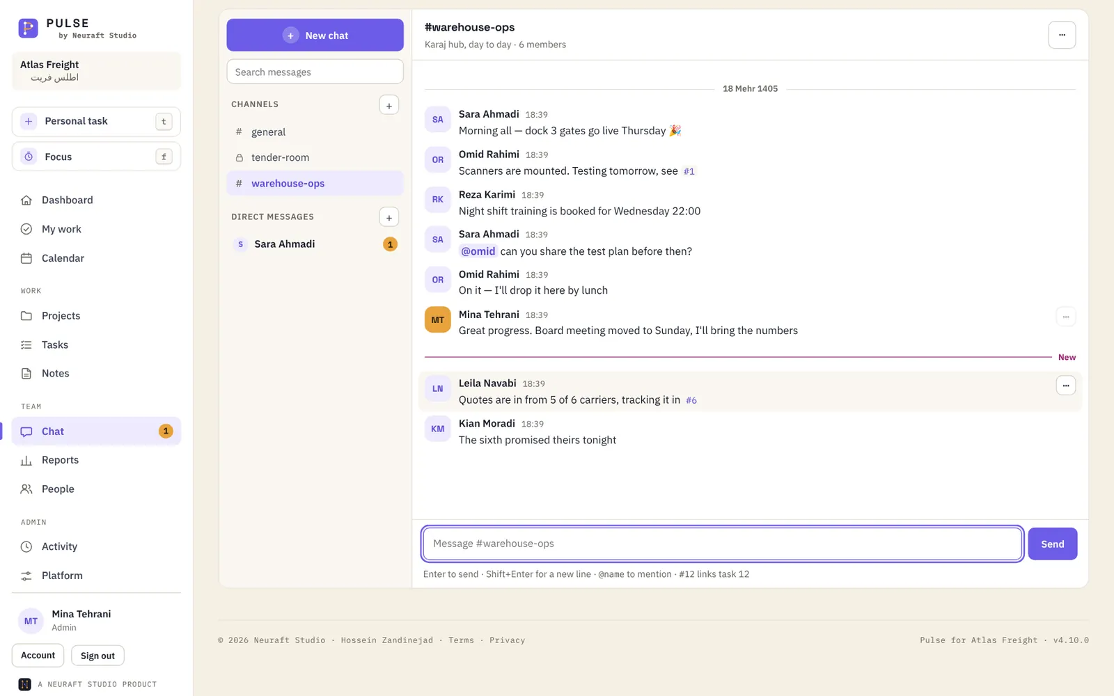
Task: Click the Calendar icon in sidebar
Action: (26, 258)
